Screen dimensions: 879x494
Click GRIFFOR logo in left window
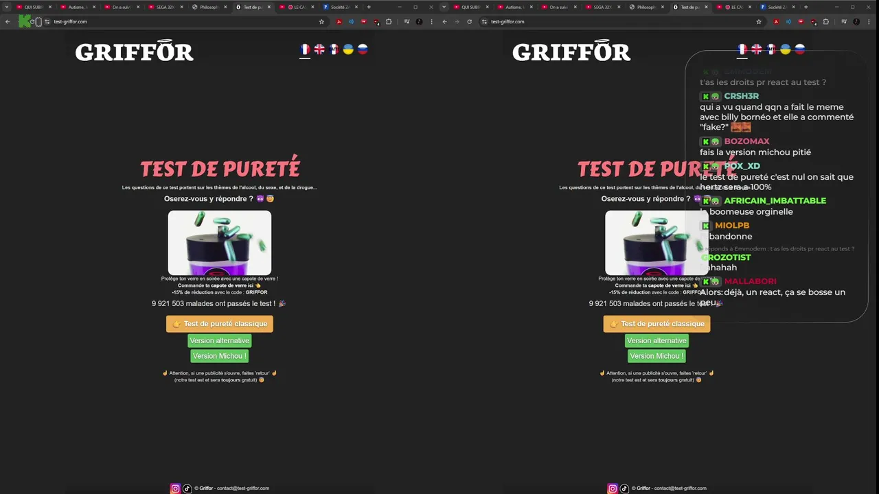click(x=134, y=51)
